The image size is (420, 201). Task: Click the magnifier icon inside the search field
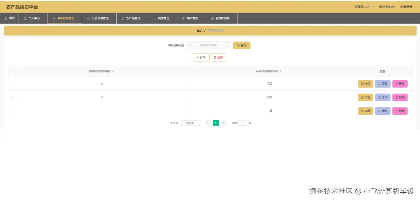(190, 45)
